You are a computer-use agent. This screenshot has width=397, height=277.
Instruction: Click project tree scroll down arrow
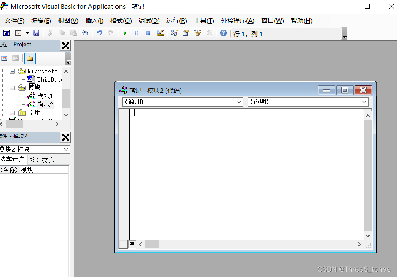pyautogui.click(x=66, y=115)
